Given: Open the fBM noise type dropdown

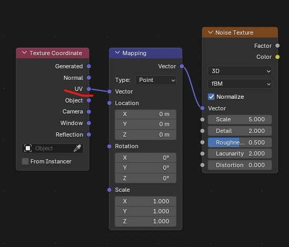Looking at the screenshot, I should coord(240,84).
